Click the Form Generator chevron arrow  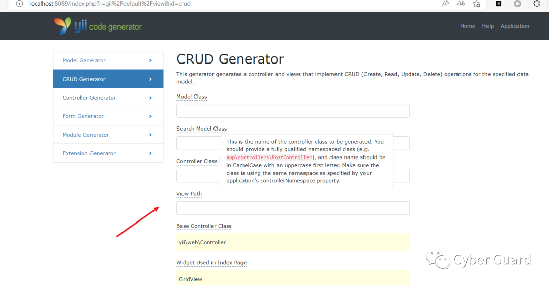[150, 116]
